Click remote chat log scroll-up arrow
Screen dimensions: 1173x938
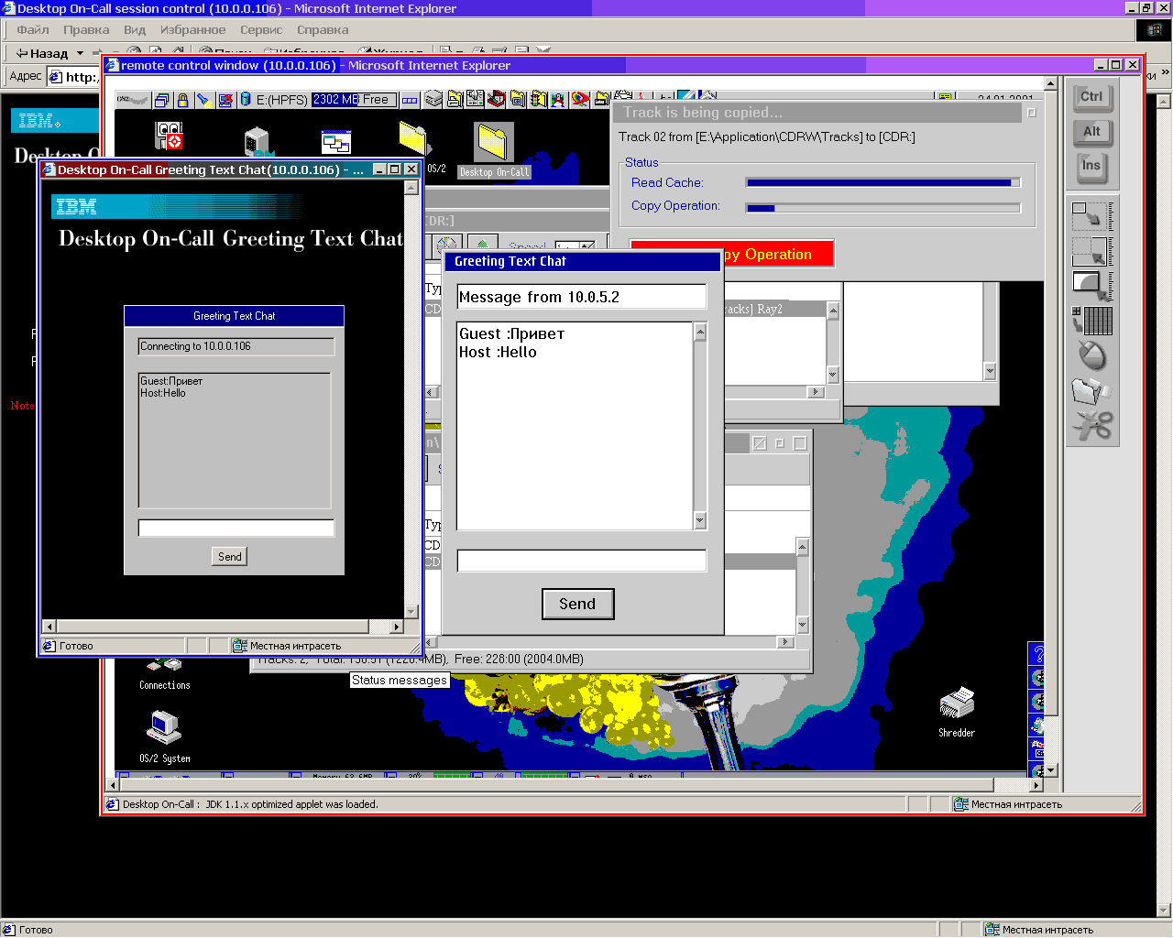pos(700,333)
